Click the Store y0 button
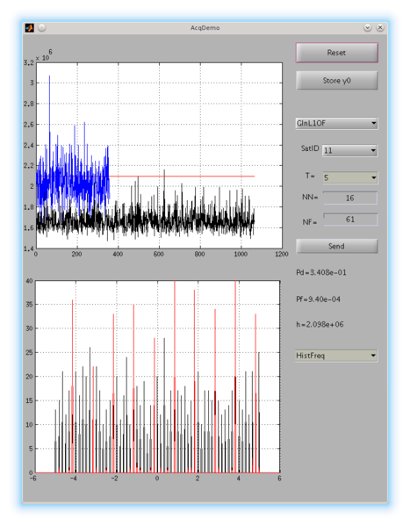 click(x=336, y=81)
